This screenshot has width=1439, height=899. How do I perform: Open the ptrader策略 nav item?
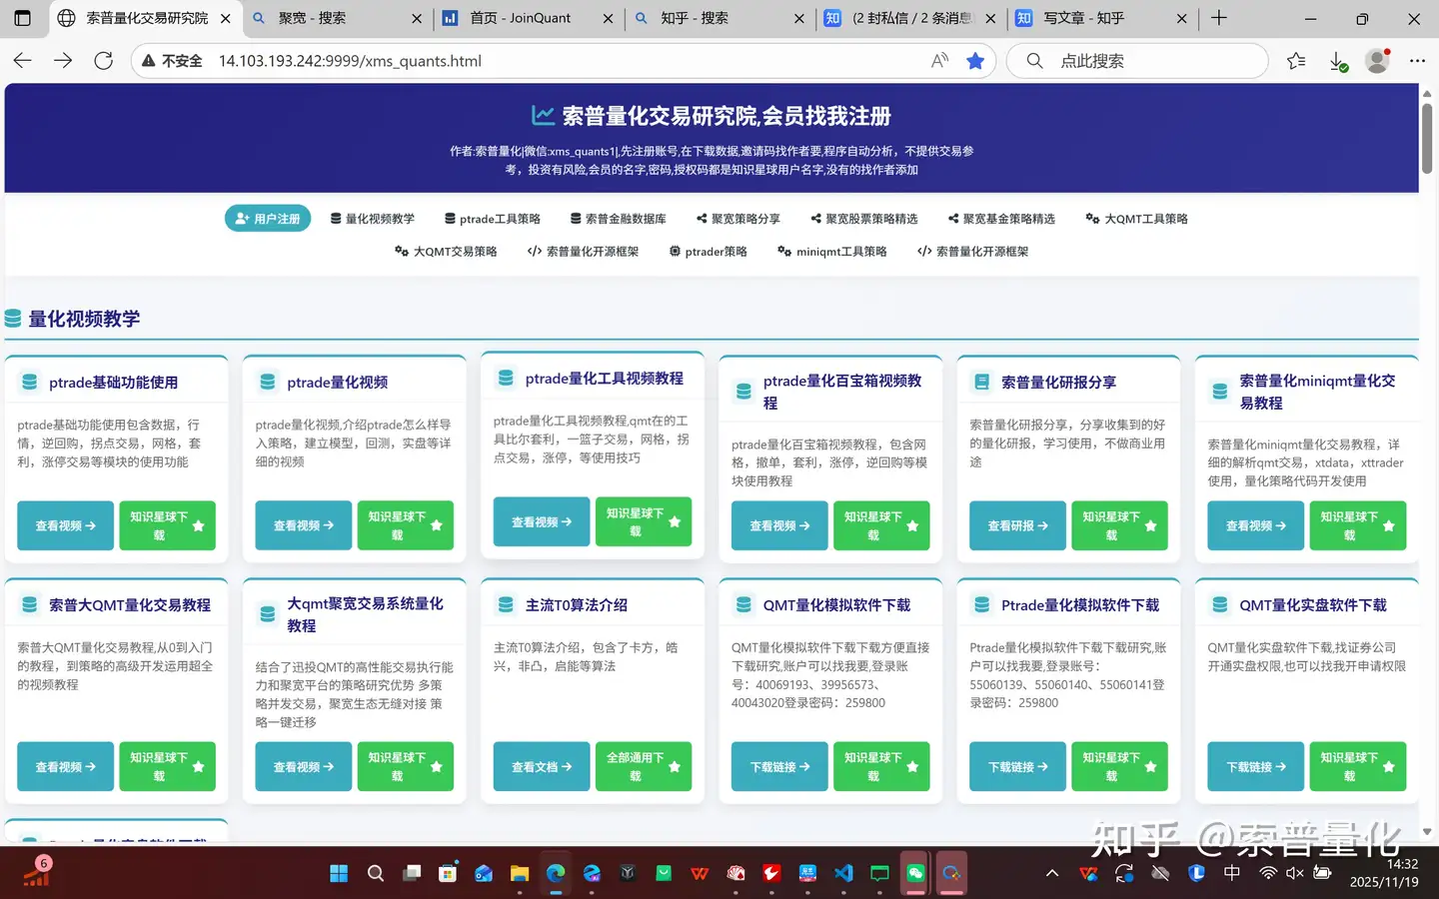709,252
